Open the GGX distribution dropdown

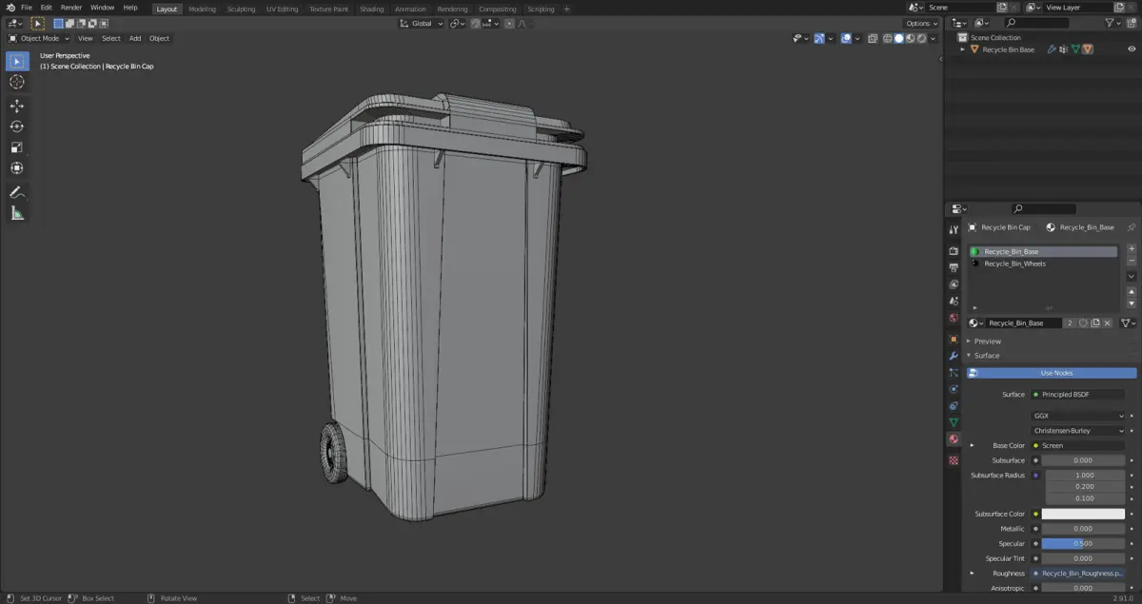click(x=1078, y=416)
